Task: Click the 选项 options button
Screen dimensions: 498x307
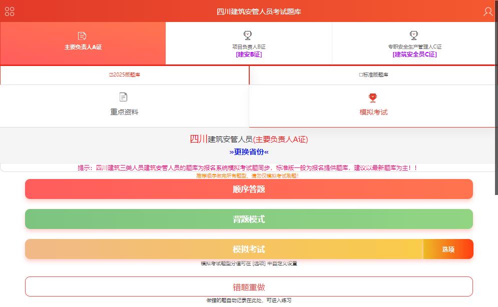Action: click(448, 248)
